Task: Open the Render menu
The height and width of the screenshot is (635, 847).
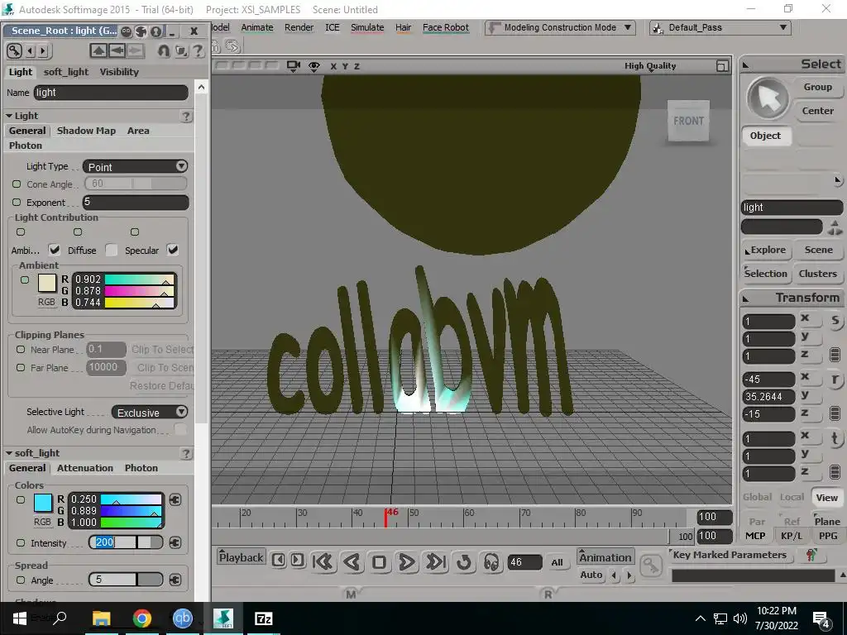Action: point(299,27)
